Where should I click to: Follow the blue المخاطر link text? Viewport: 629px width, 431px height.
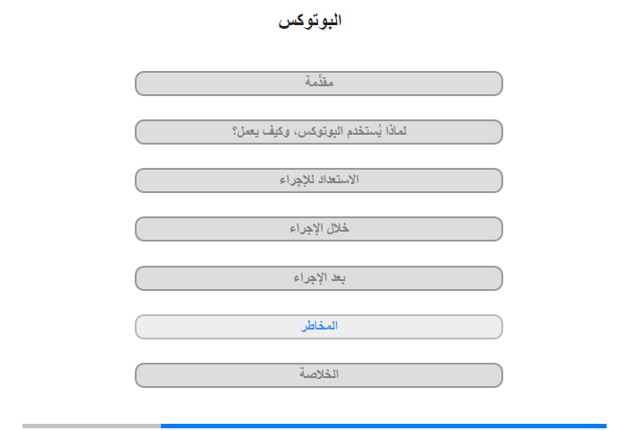(x=319, y=326)
